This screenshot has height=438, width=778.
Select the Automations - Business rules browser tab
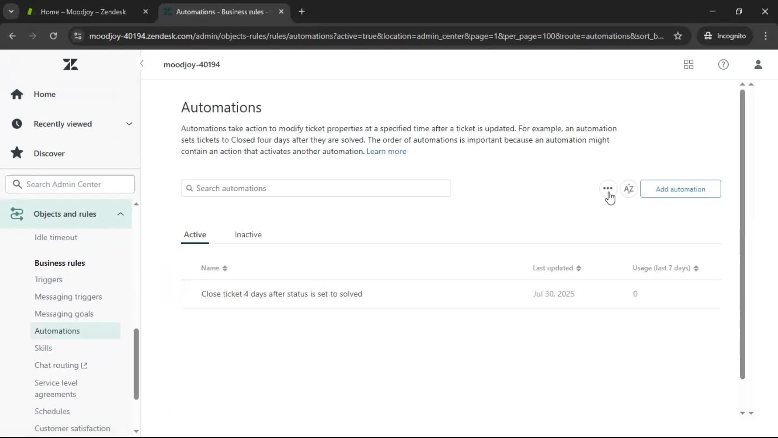pos(221,12)
